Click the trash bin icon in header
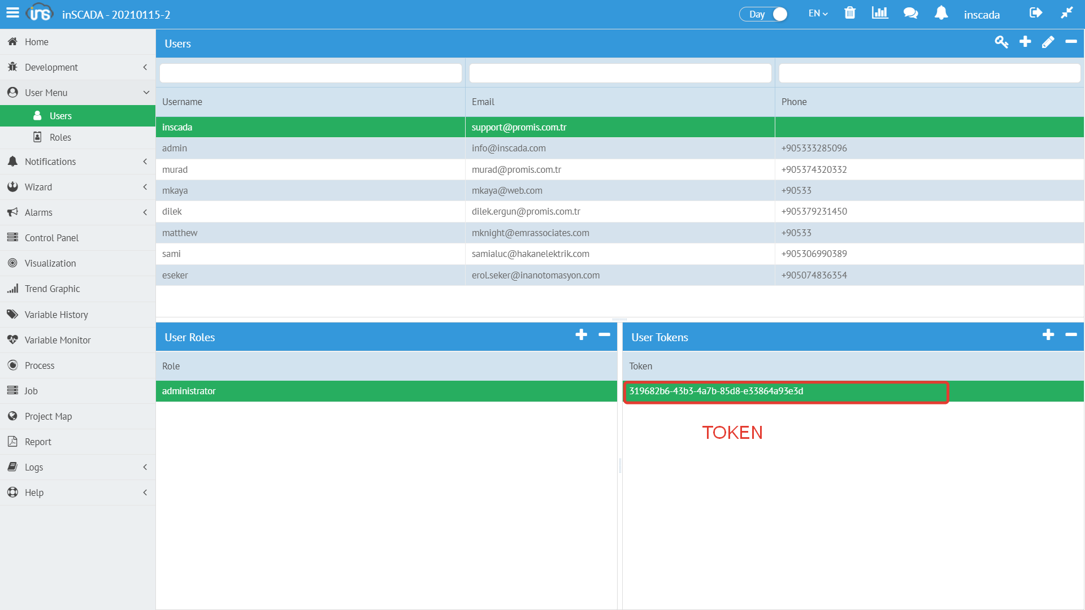Viewport: 1085px width, 610px height. click(850, 13)
